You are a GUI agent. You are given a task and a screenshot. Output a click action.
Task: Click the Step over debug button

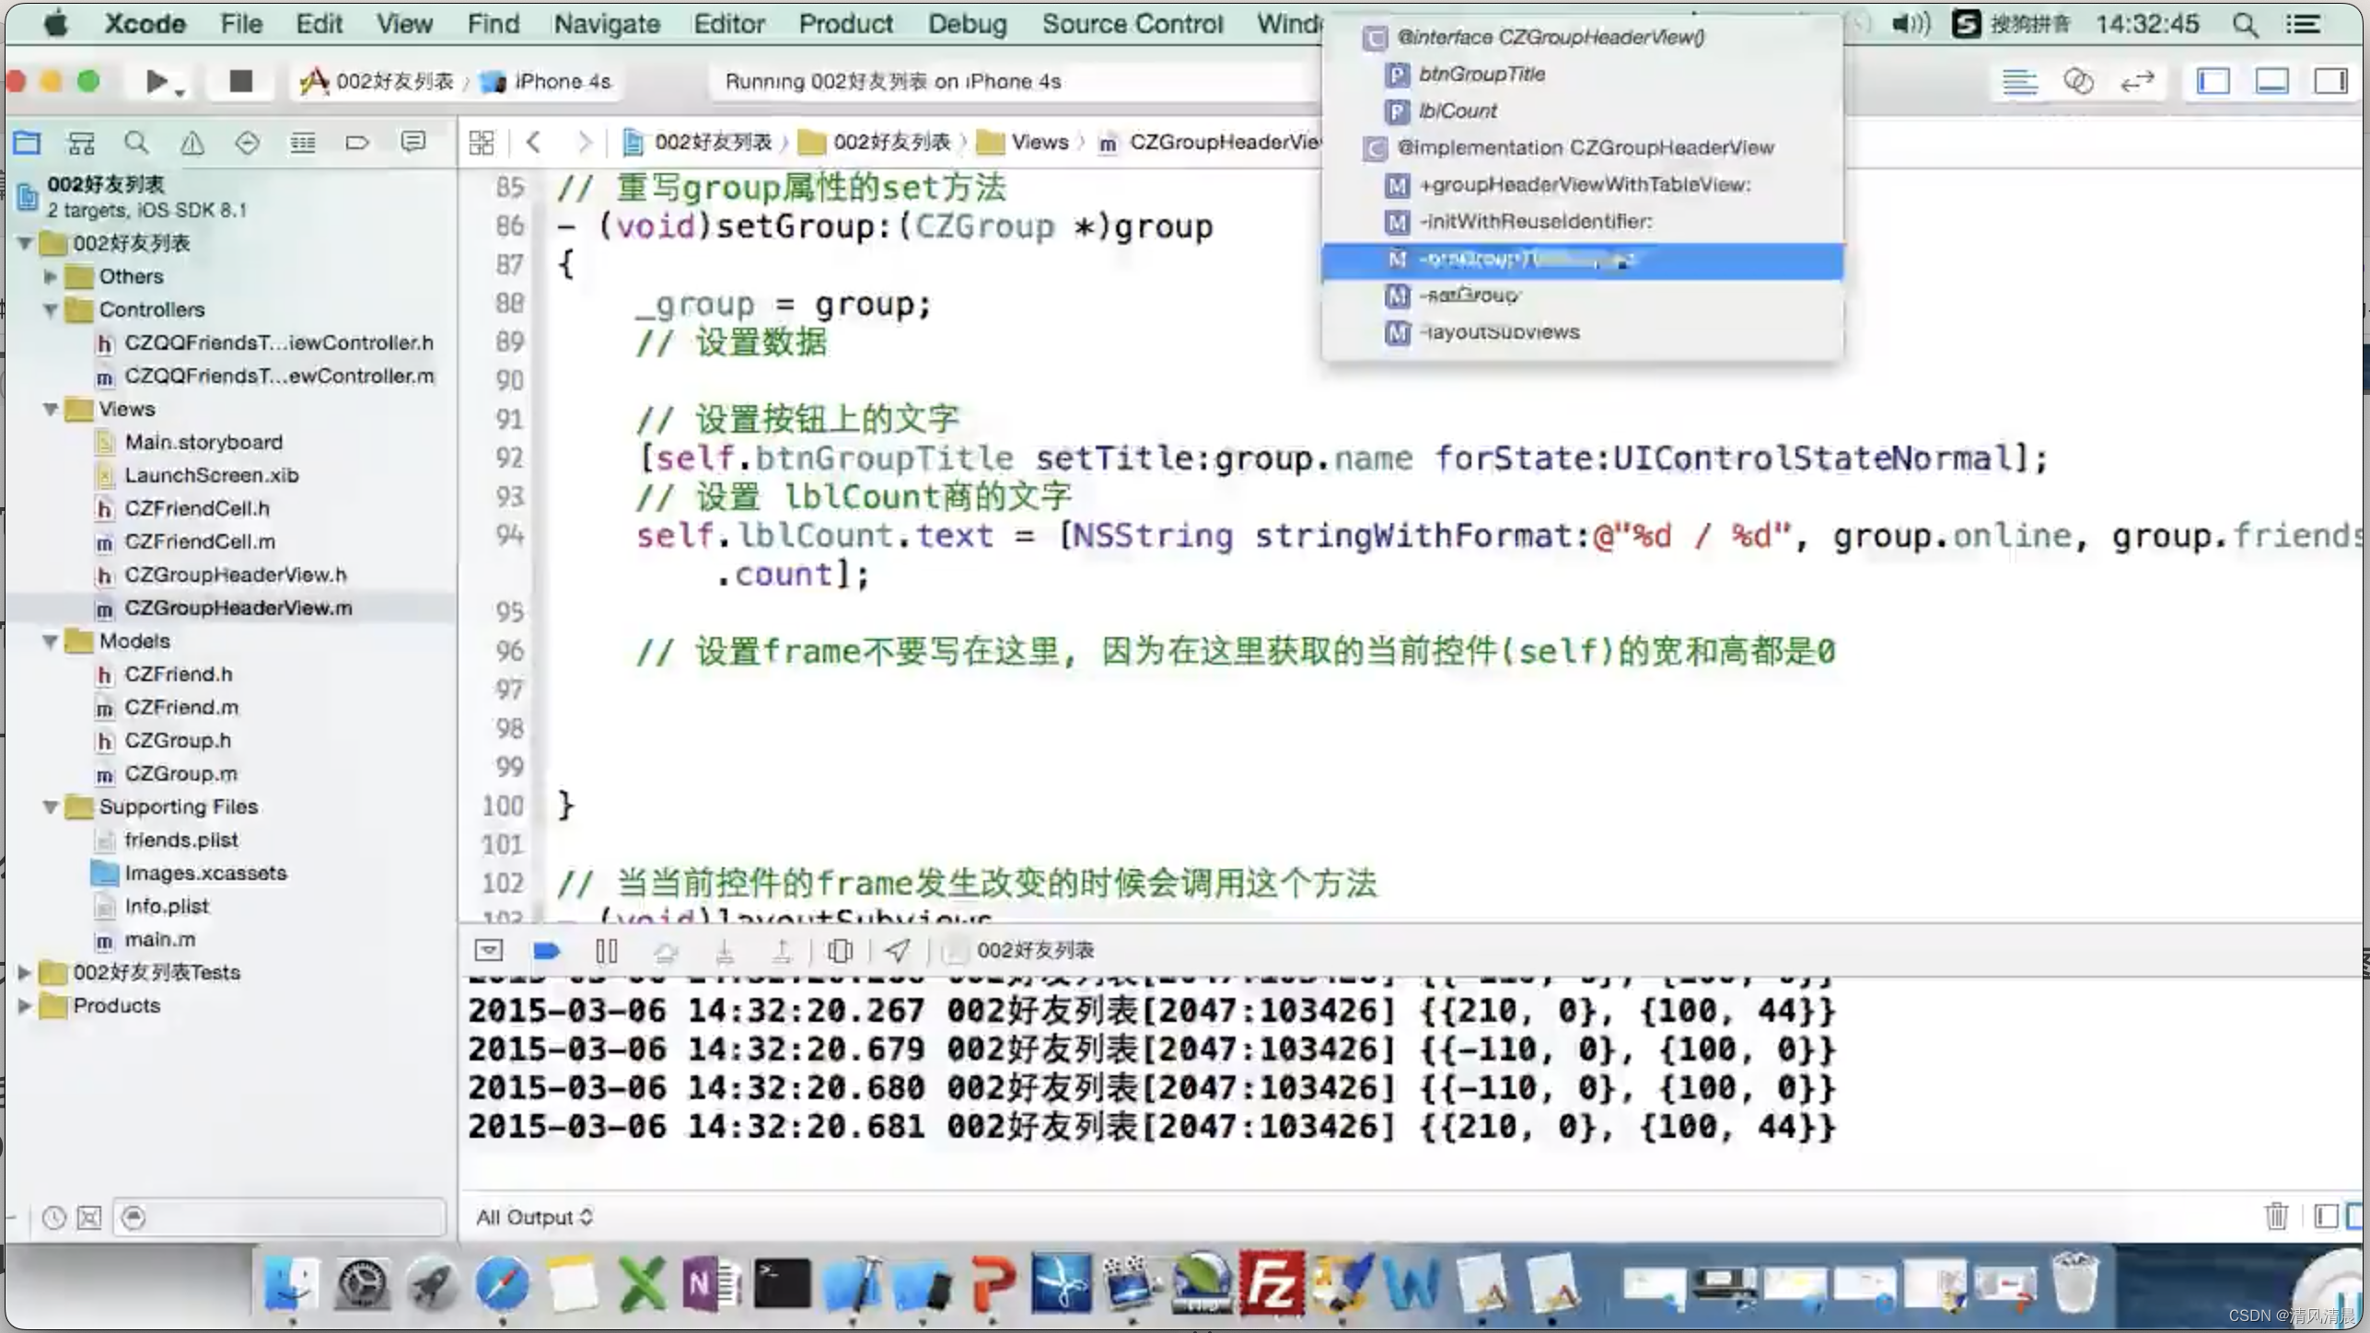point(666,950)
